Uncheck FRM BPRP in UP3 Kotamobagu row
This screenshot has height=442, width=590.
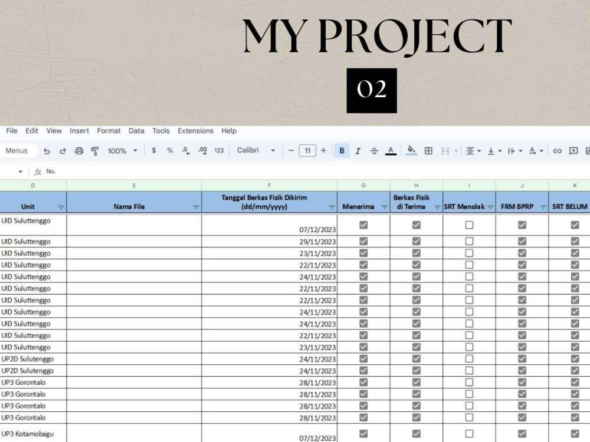[522, 433]
